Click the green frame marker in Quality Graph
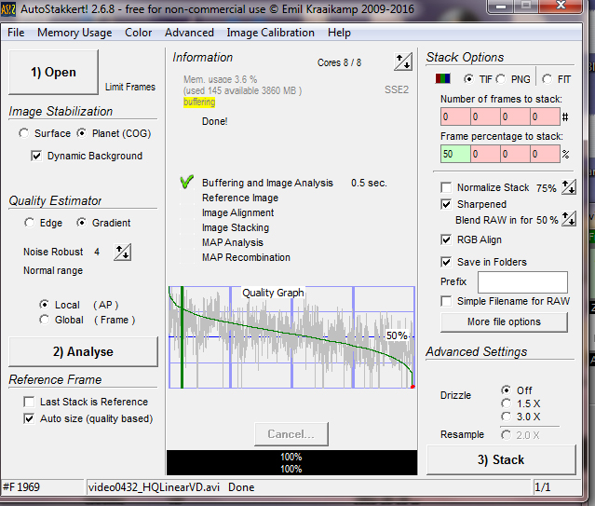Viewport: 595px width, 506px height. pos(183,337)
